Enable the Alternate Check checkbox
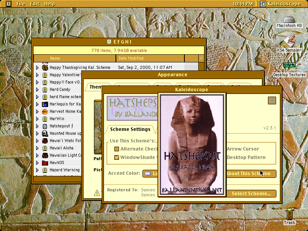 click(x=117, y=149)
